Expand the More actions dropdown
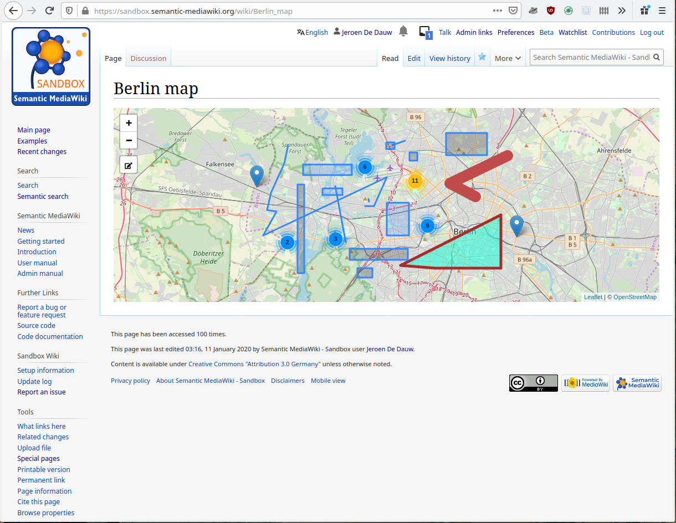The image size is (676, 523). (x=507, y=58)
